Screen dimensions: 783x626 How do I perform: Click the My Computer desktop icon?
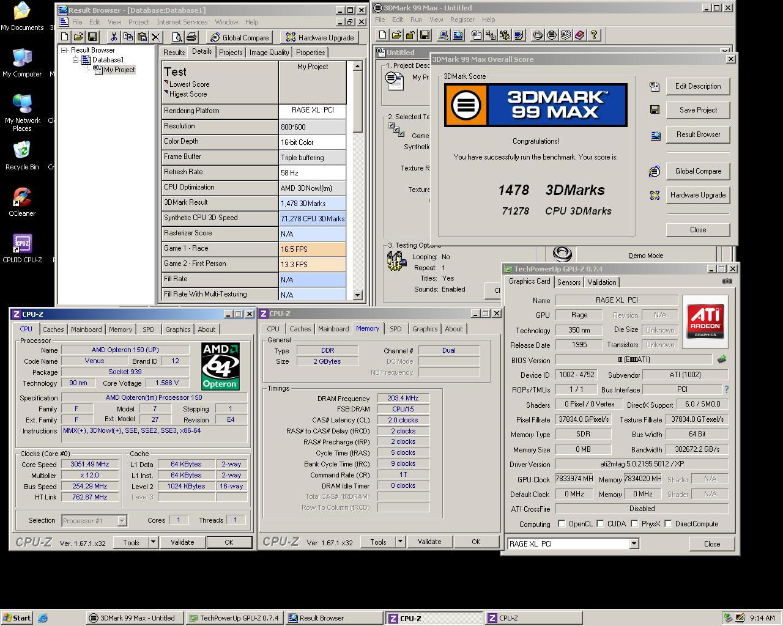[22, 62]
